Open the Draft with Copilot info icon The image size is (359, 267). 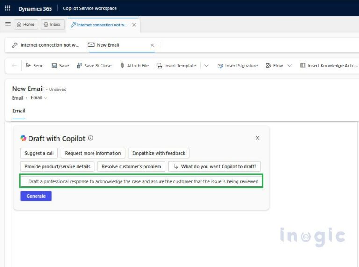tap(91, 138)
